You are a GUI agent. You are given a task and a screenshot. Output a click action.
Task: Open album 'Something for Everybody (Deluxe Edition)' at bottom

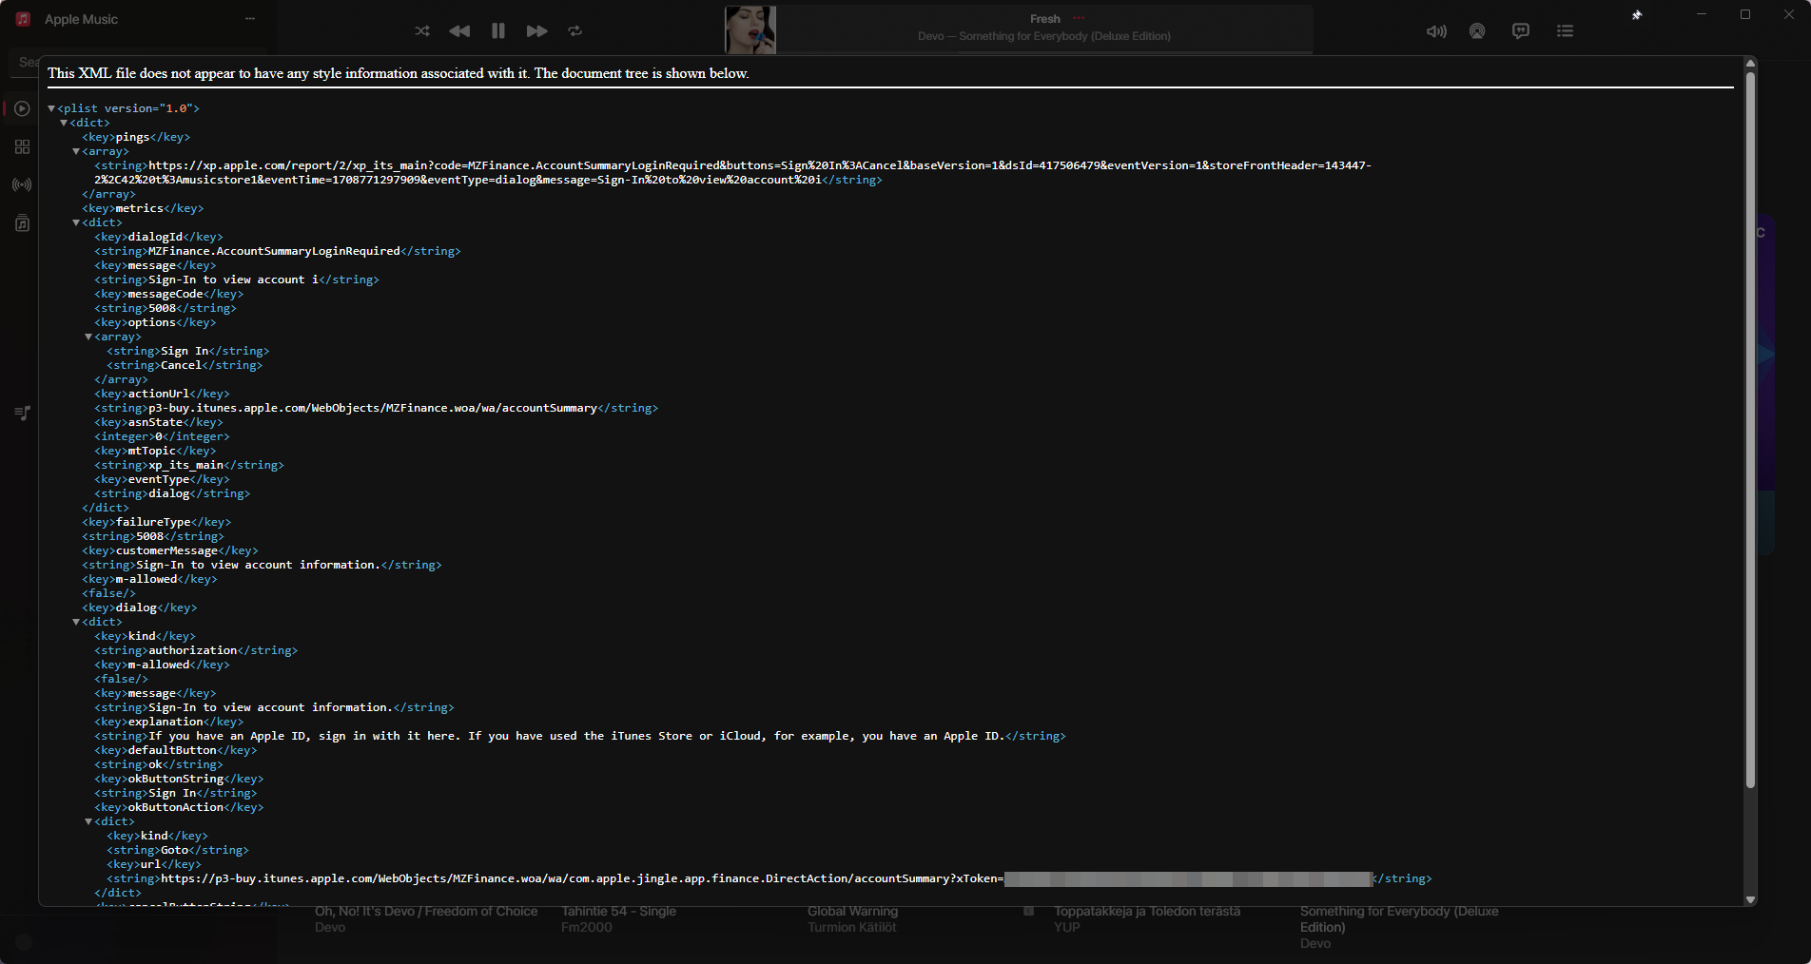pyautogui.click(x=1399, y=919)
